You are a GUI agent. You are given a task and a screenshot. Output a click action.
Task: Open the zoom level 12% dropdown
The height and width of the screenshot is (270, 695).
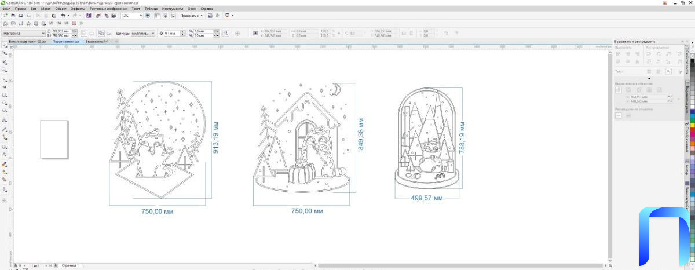click(x=141, y=15)
